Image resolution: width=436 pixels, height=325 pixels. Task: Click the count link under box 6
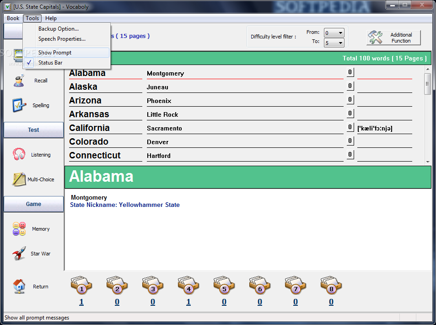(x=260, y=302)
